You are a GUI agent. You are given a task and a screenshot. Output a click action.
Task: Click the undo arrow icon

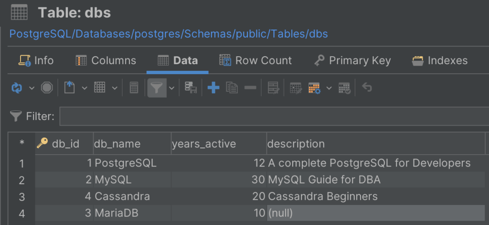tap(367, 88)
